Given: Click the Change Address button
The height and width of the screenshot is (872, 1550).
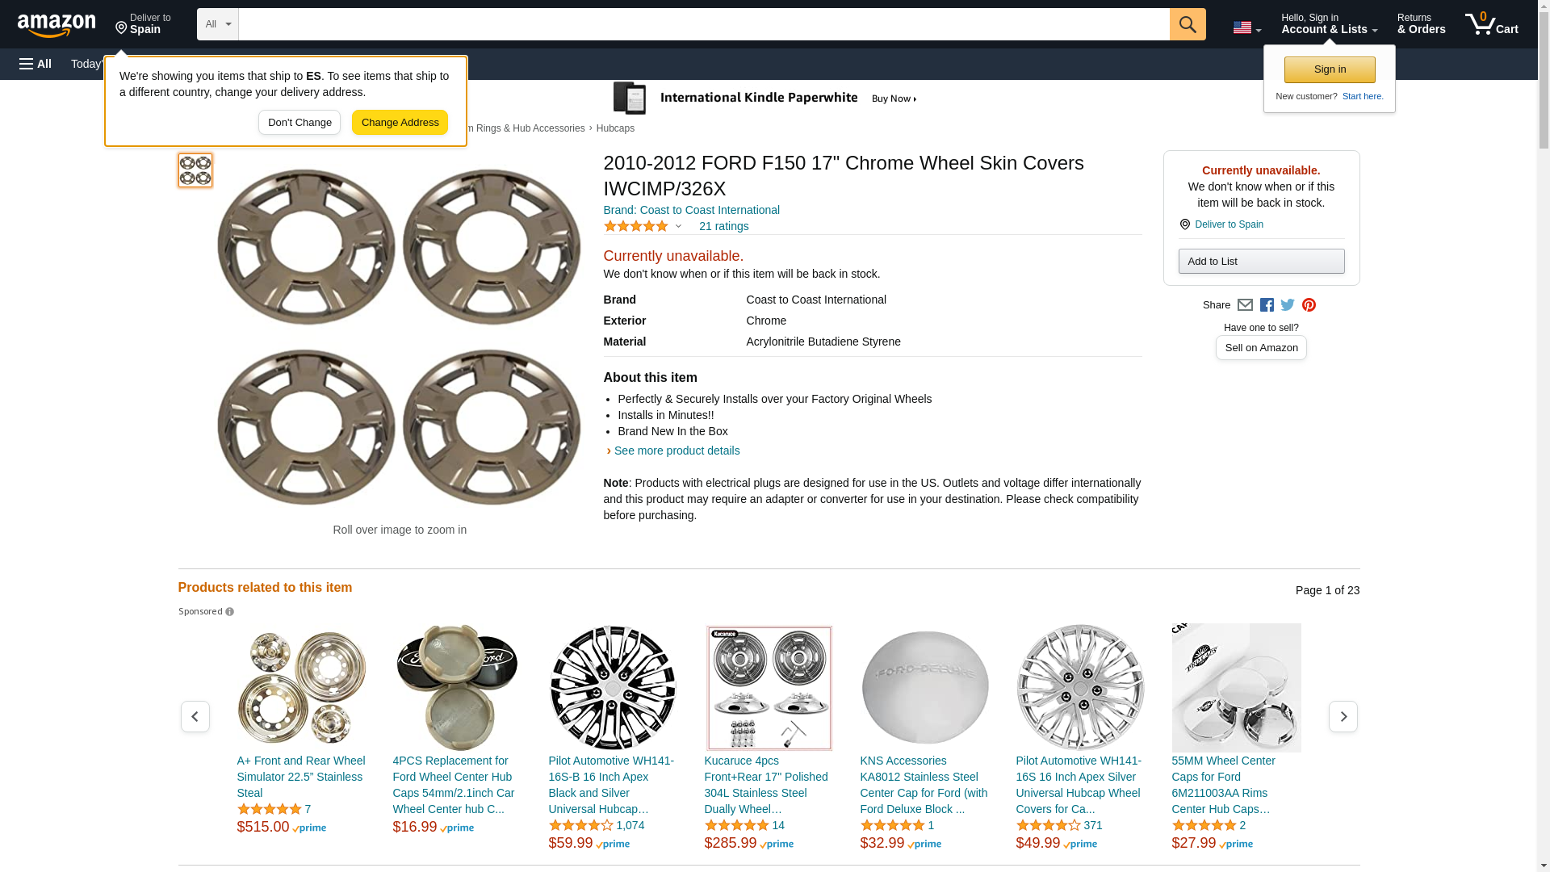Looking at the screenshot, I should (x=400, y=123).
